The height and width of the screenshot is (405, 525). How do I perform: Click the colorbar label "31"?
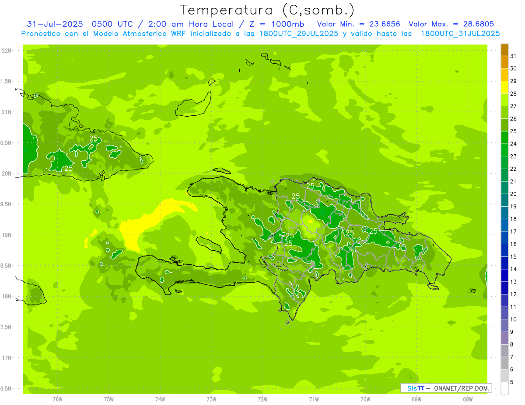tap(514, 56)
